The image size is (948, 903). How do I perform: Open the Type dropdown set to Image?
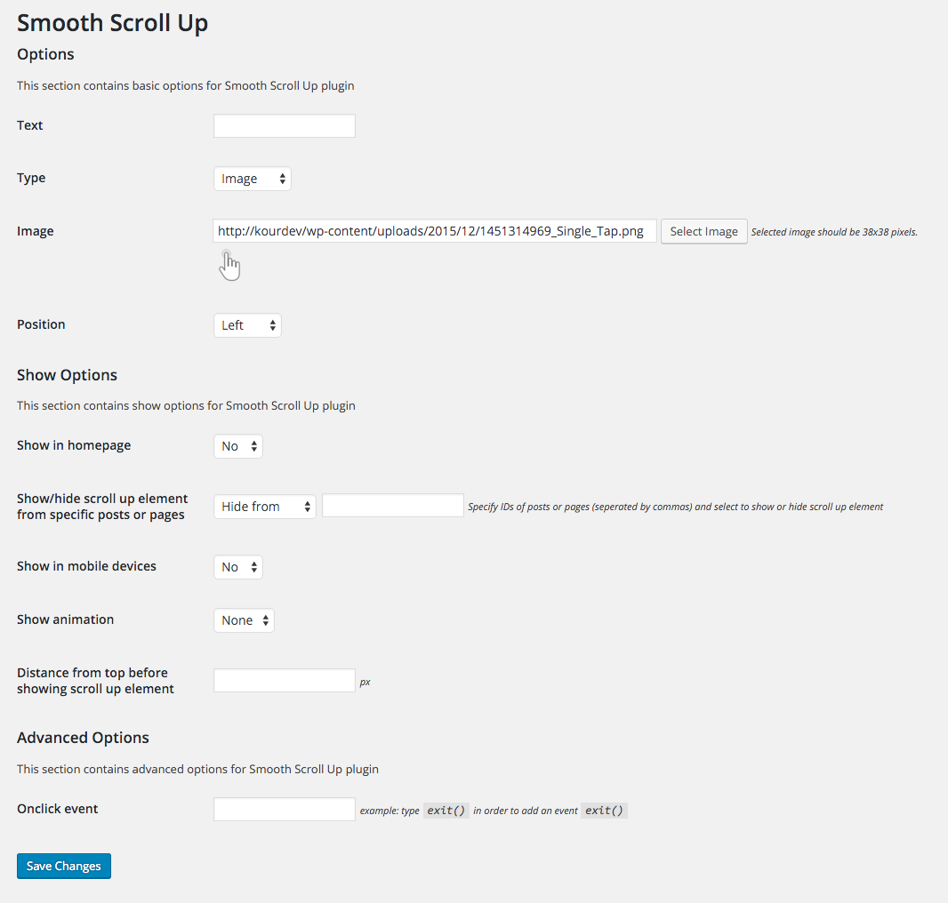click(x=253, y=179)
